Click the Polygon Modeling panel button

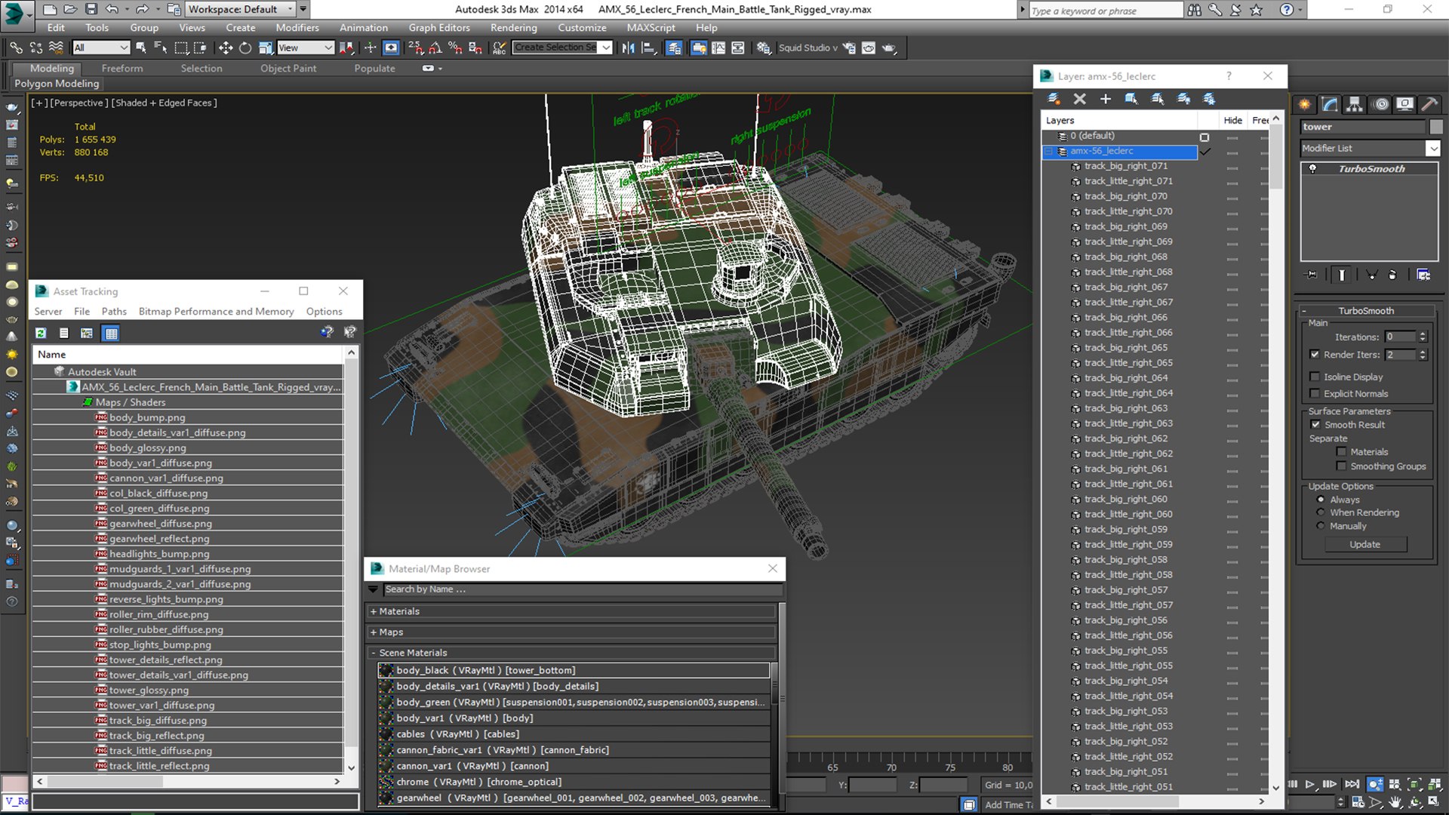[x=57, y=84]
